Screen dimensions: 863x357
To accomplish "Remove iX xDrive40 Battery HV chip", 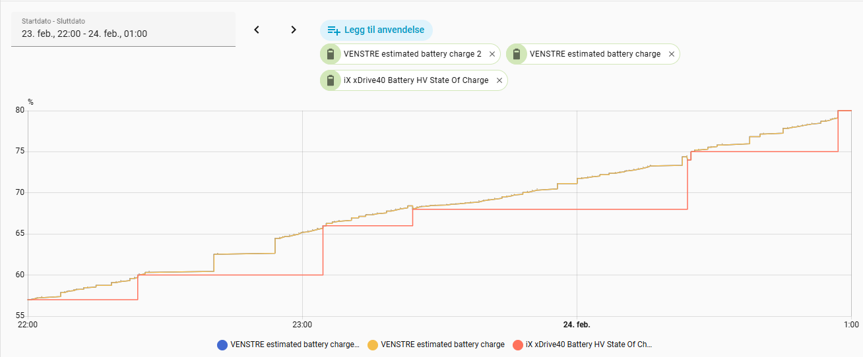I will 499,80.
